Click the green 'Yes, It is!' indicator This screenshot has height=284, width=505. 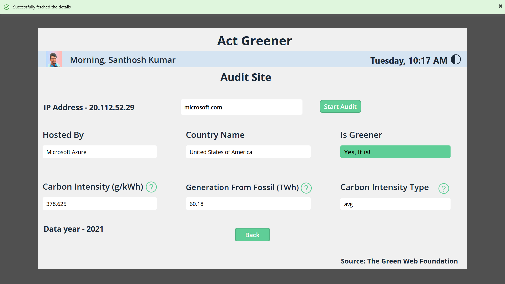pyautogui.click(x=395, y=152)
